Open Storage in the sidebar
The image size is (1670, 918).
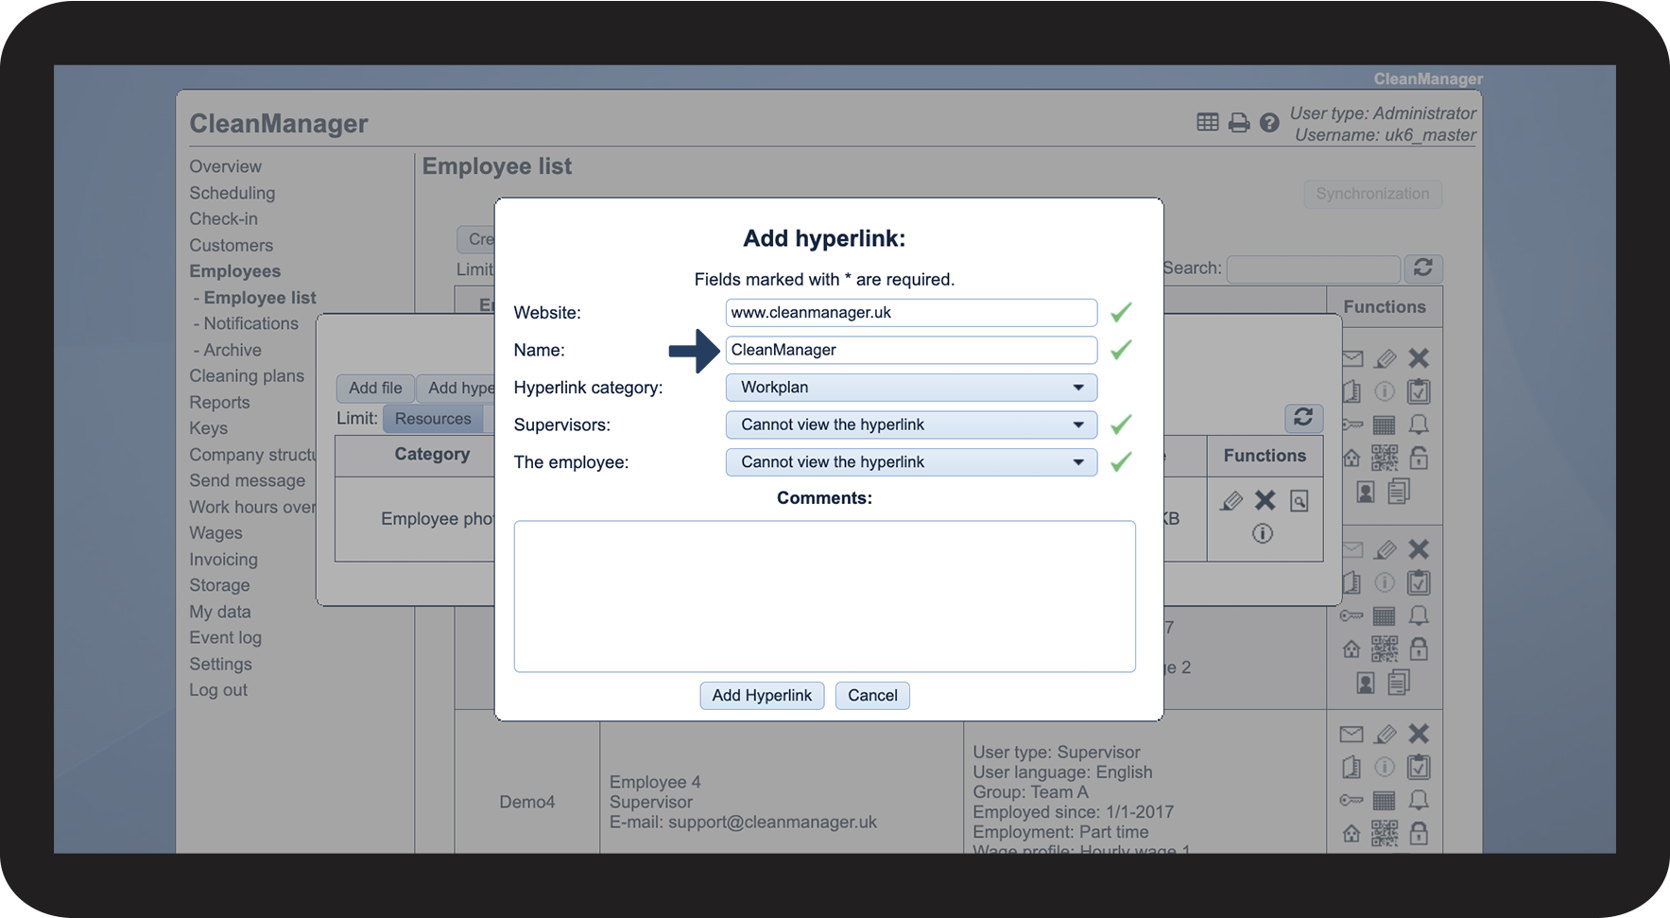219,585
